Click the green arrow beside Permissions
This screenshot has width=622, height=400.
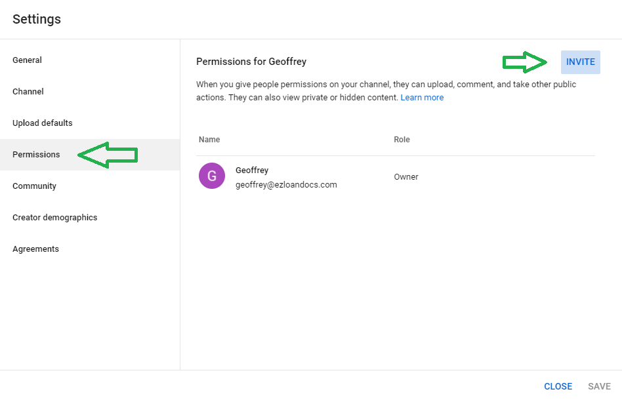(108, 155)
